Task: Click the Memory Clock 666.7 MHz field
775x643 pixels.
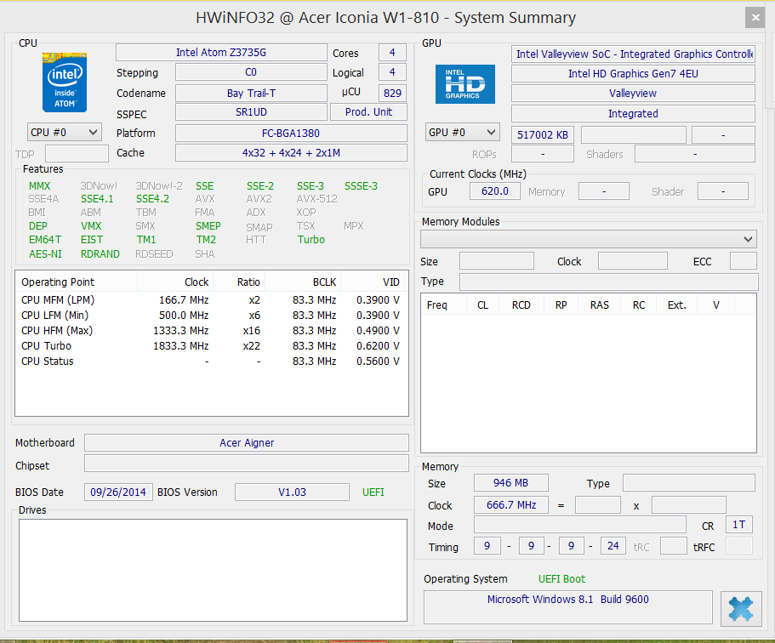Action: pyautogui.click(x=511, y=505)
